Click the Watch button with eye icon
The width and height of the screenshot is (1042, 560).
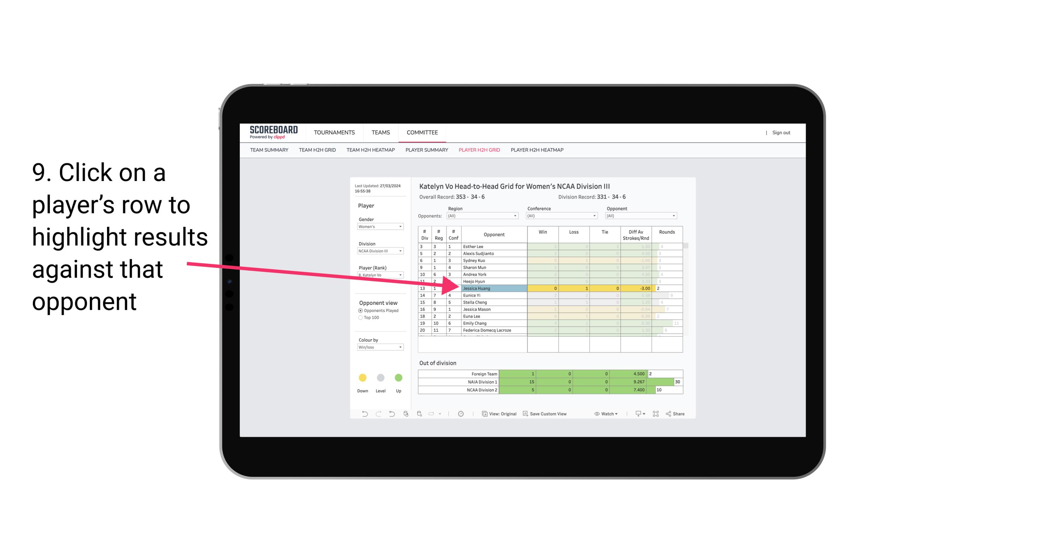click(x=606, y=414)
